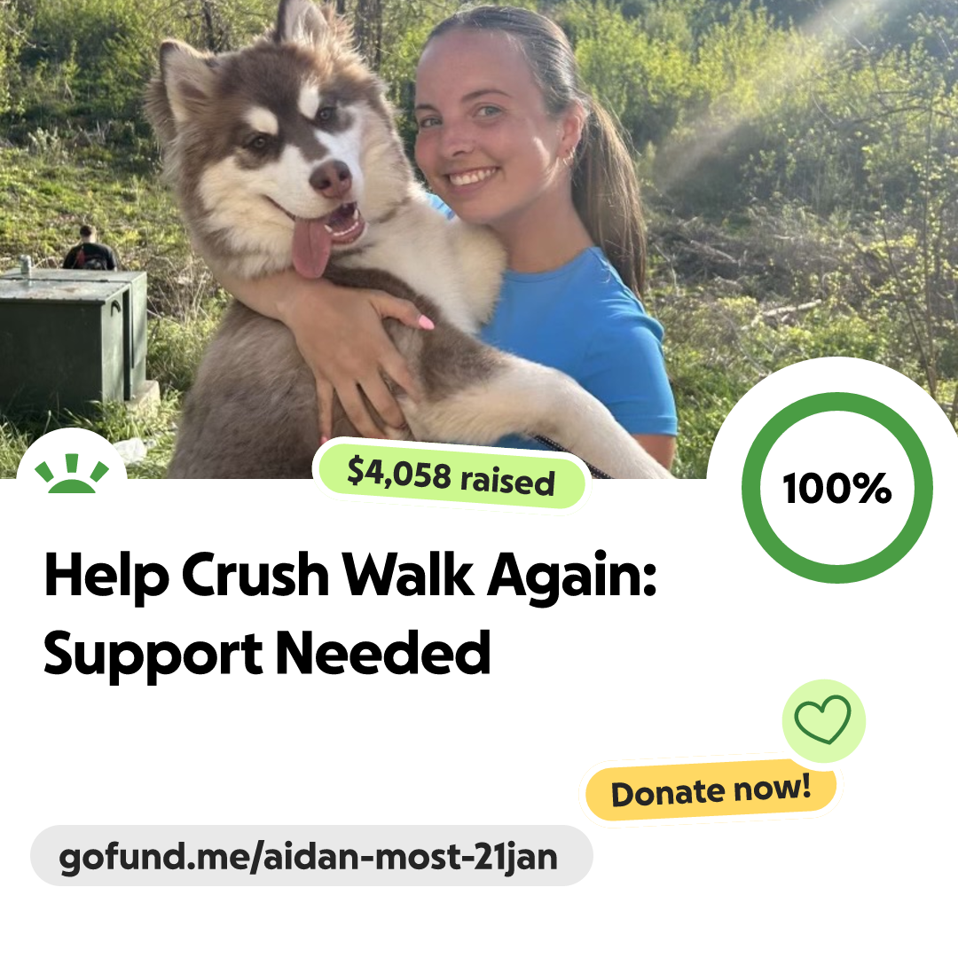The width and height of the screenshot is (958, 958).
Task: Click the Donate now! button
Action: pos(711,790)
